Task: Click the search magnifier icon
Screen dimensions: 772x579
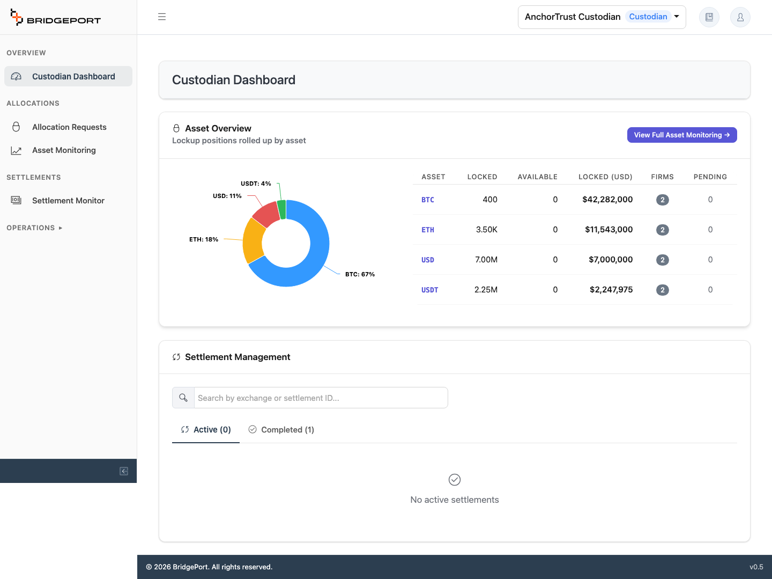Action: [x=183, y=398]
